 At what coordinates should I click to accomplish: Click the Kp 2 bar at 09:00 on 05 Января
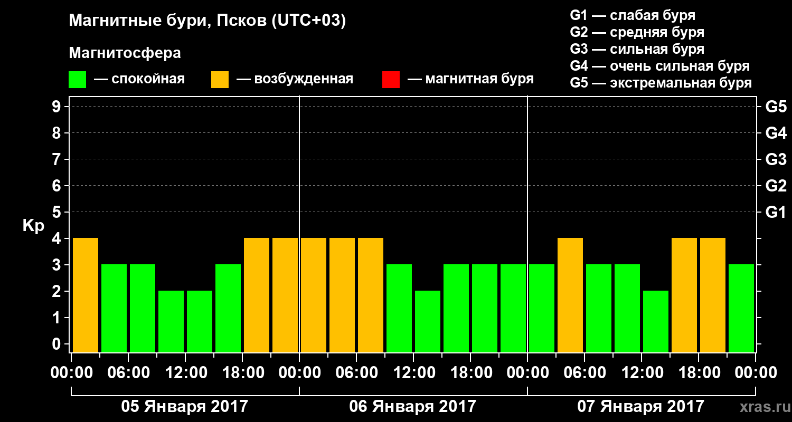pos(171,321)
